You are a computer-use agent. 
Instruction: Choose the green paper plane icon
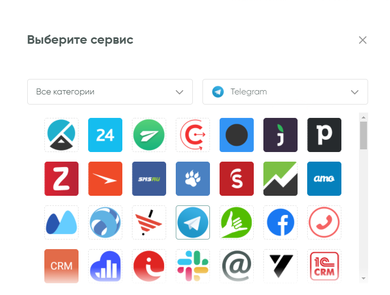pos(149,135)
